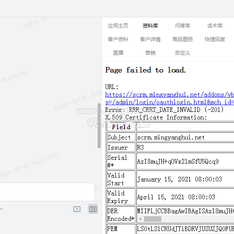Click the URL: label
The image size is (234, 234).
point(112,87)
